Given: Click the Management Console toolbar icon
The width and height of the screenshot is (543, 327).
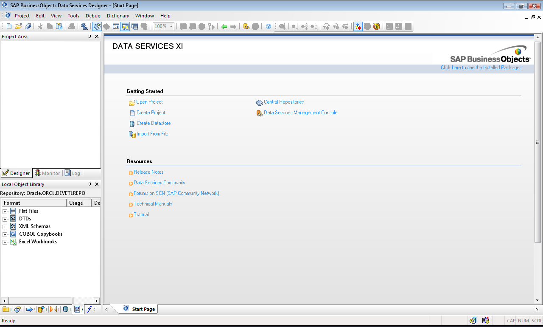Looking at the screenshot, I should tap(246, 26).
